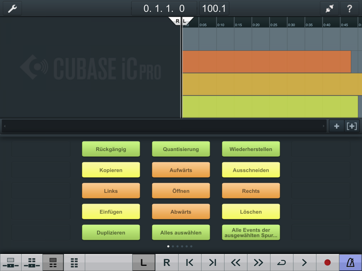Viewport: 362px width, 271px height.
Task: Click the Quantisierung button
Action: click(181, 149)
